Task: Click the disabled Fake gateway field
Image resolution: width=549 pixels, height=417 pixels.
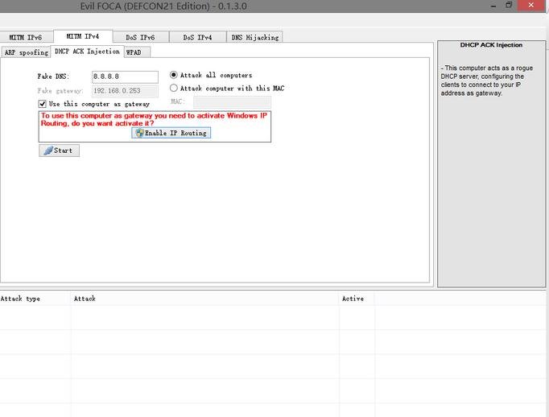Action: pos(125,91)
